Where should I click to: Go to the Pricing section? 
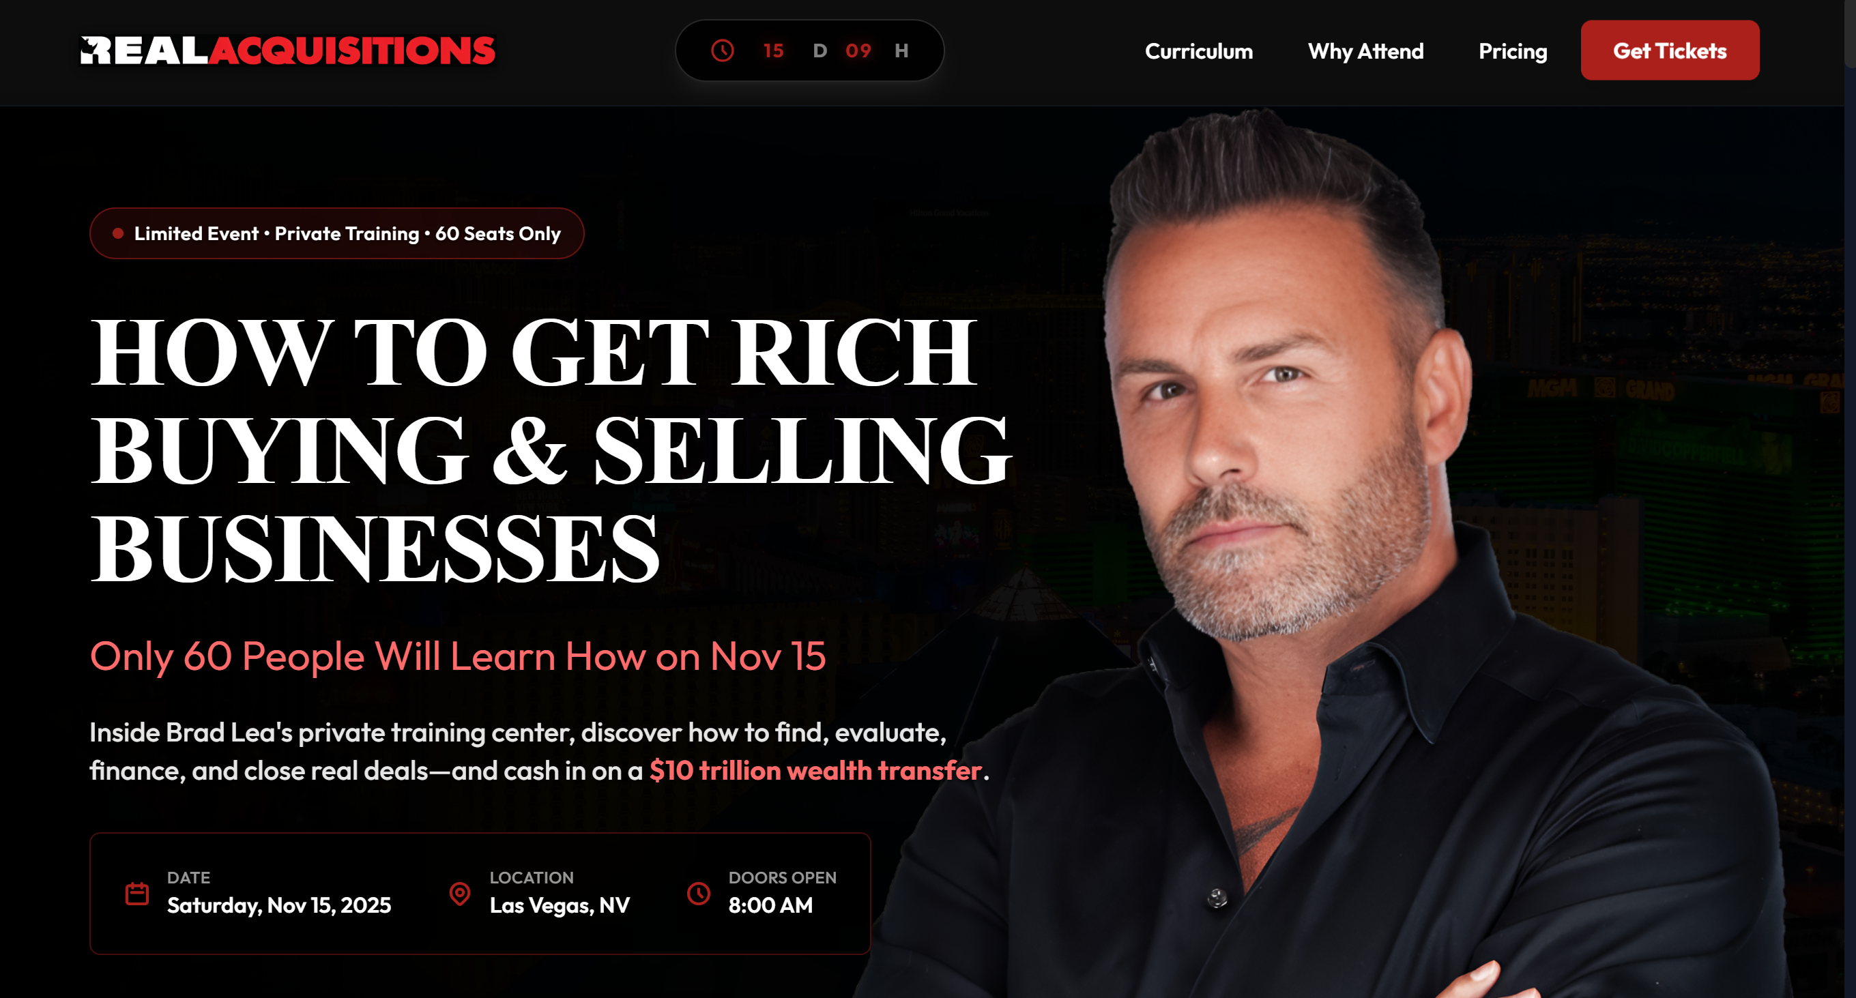coord(1513,51)
